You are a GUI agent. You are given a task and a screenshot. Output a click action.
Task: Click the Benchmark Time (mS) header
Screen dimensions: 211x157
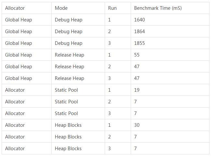(x=158, y=8)
